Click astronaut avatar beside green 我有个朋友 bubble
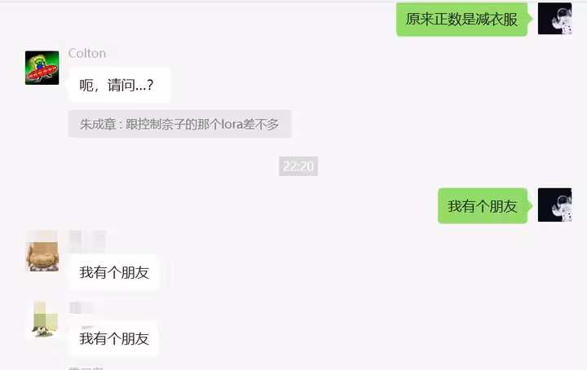 [x=555, y=205]
